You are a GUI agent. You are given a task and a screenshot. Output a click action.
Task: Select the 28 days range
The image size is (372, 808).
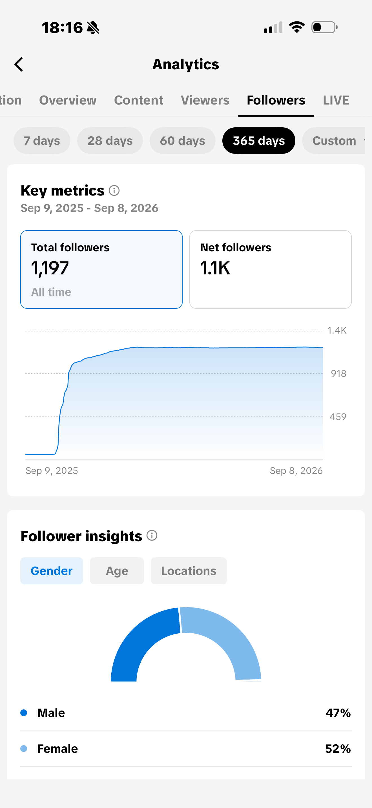pyautogui.click(x=110, y=141)
